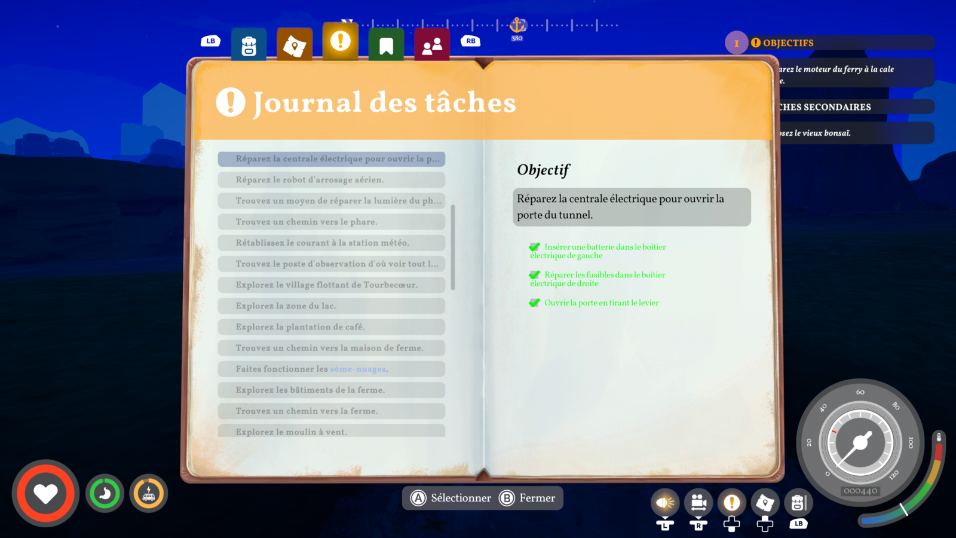Image resolution: width=956 pixels, height=538 pixels.
Task: Click the A Sélectionner button
Action: [x=451, y=498]
